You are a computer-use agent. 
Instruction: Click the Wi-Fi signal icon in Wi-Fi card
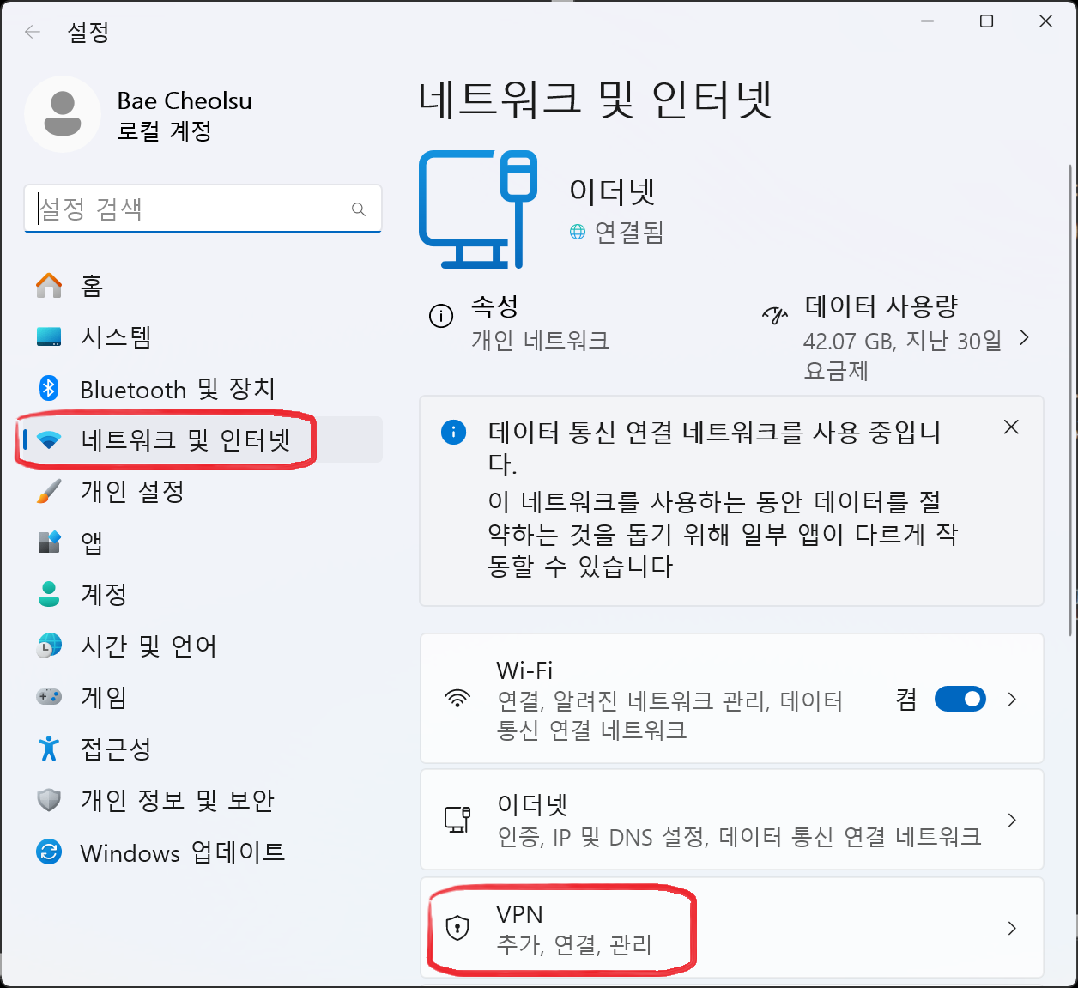(458, 698)
